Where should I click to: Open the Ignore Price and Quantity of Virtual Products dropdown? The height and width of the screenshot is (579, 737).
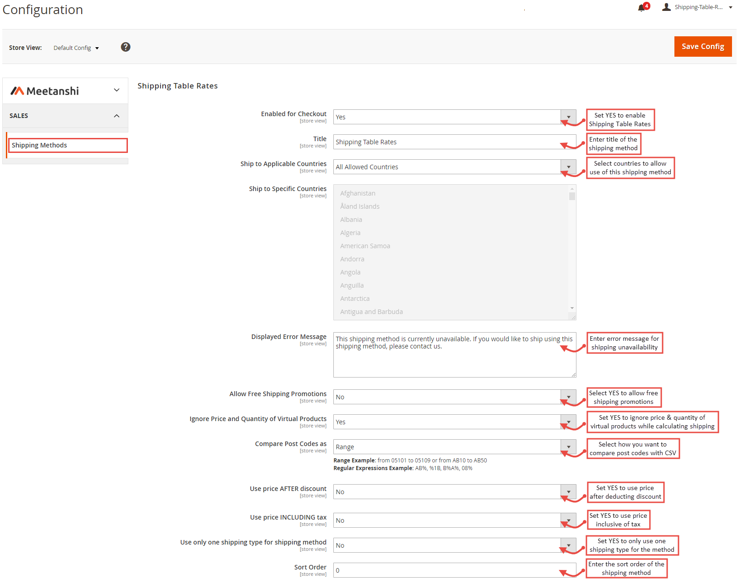point(454,422)
